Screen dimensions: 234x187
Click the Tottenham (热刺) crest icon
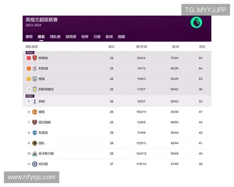(35, 101)
